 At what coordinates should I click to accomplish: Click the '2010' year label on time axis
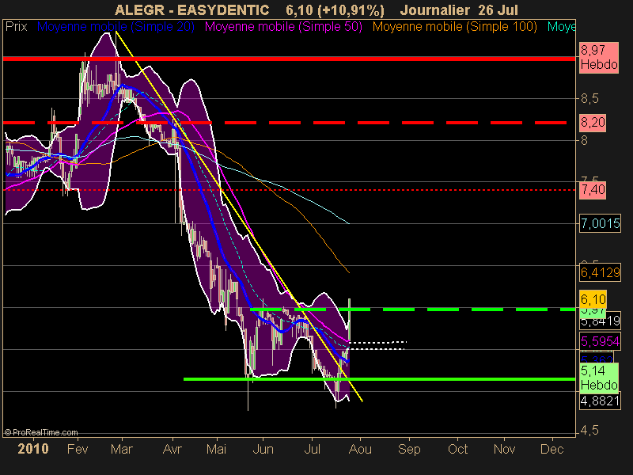33,449
